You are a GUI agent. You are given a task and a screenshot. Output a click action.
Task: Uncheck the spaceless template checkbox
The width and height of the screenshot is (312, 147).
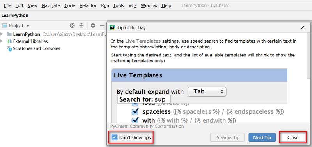[135, 112]
